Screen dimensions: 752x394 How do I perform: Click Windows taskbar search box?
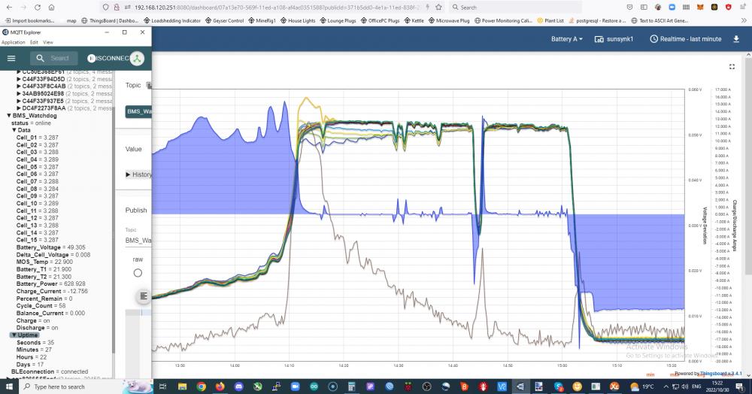(x=86, y=386)
